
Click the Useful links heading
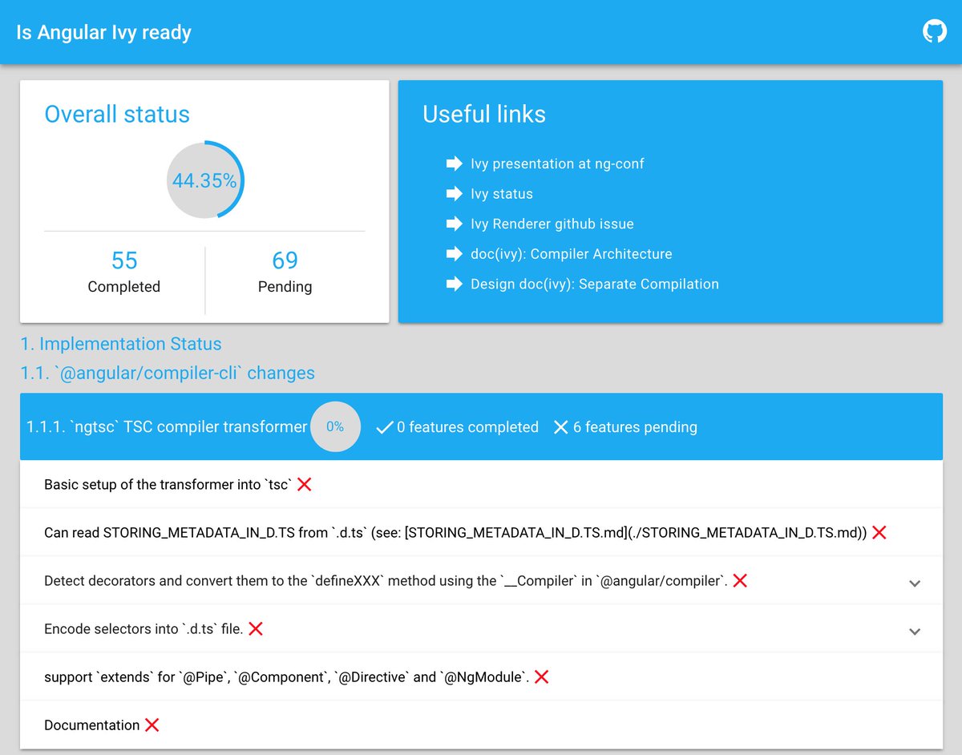coord(484,114)
